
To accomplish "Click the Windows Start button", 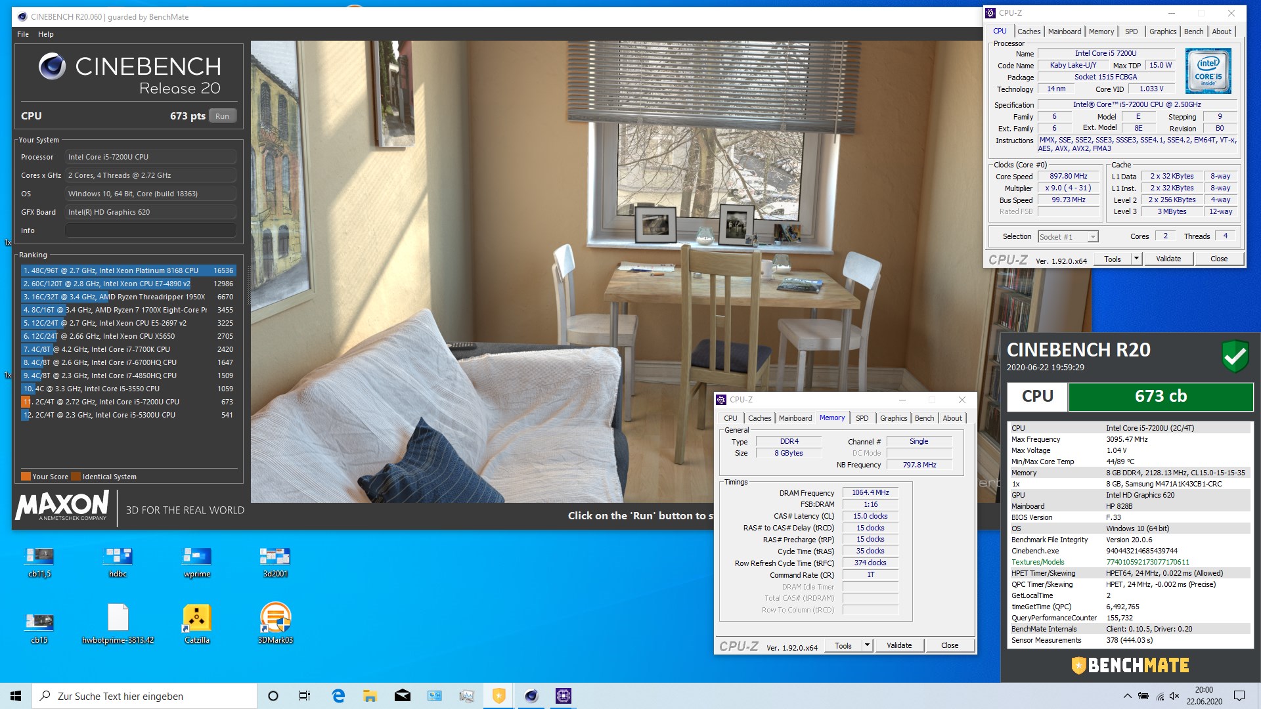I will click(16, 696).
